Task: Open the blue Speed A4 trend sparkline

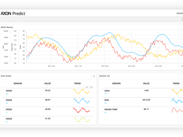Action: coord(81,101)
